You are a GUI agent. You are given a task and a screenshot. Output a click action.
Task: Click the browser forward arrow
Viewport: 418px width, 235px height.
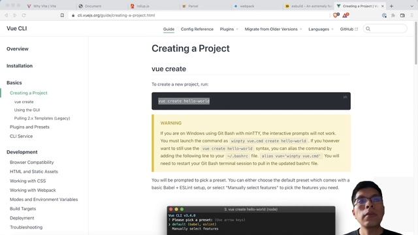pyautogui.click(x=15, y=16)
